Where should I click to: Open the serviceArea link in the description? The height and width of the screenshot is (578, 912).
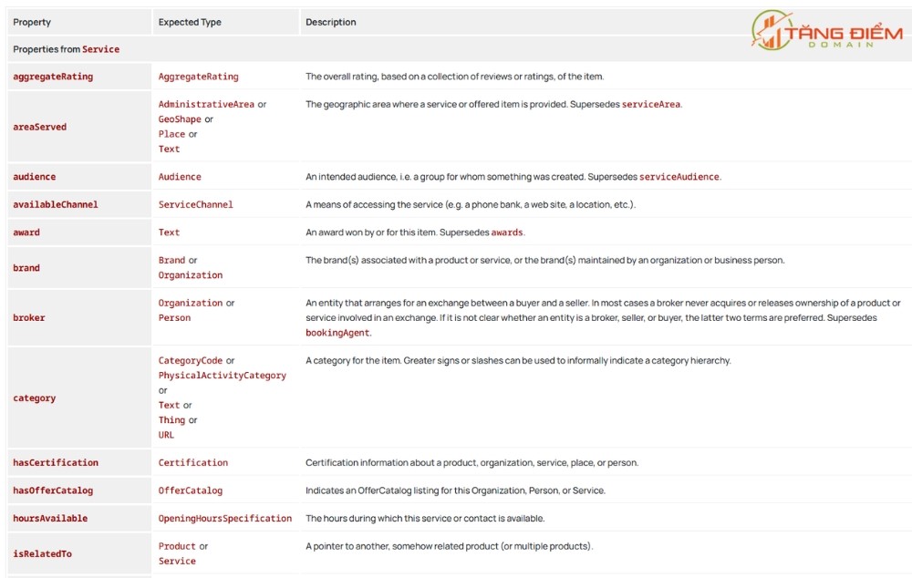pos(651,105)
